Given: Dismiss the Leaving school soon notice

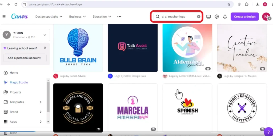Looking at the screenshot, I should pyautogui.click(x=45, y=48).
